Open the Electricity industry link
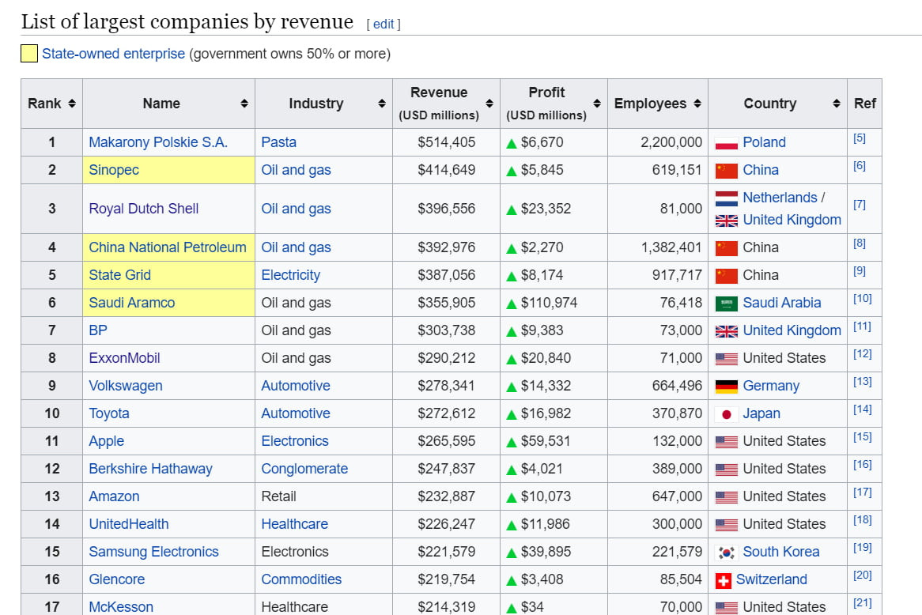This screenshot has height=615, width=922. [x=290, y=275]
